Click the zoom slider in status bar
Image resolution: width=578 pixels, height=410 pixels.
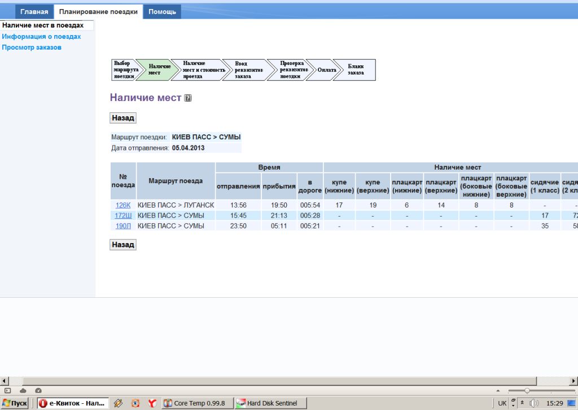527,390
